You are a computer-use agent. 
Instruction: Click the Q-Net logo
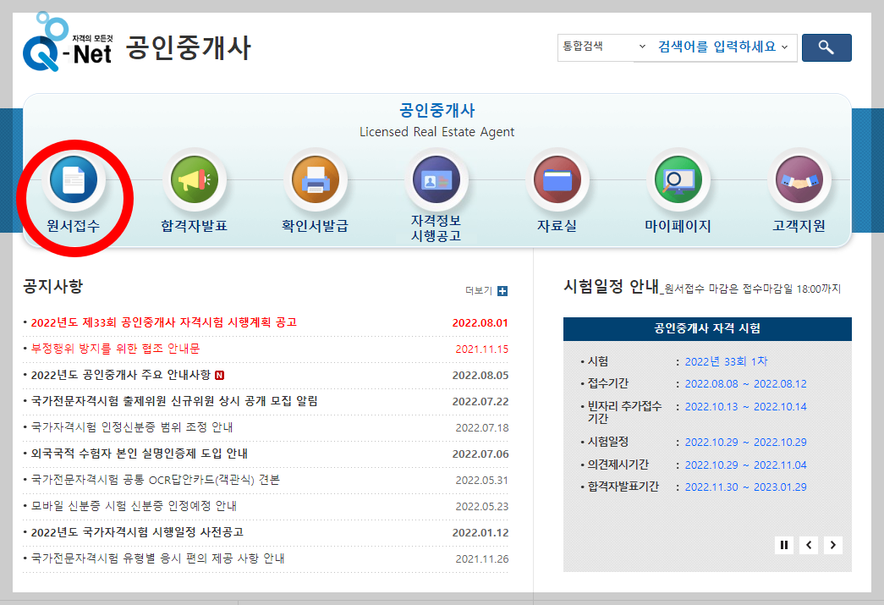[x=63, y=42]
